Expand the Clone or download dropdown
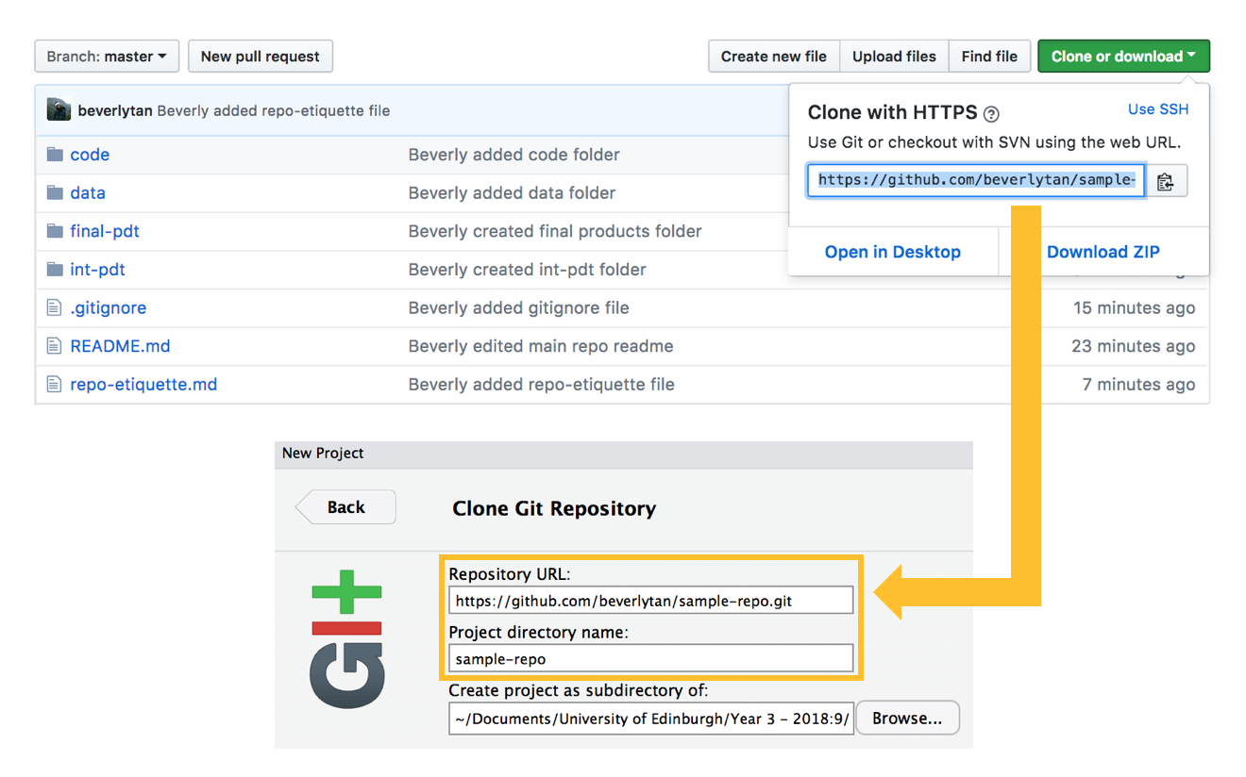This screenshot has width=1246, height=777. coord(1123,56)
